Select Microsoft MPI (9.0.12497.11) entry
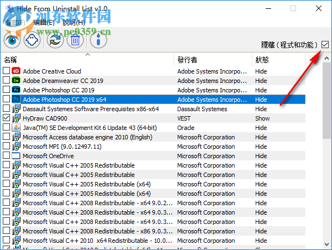This screenshot has width=332, height=250. pos(62,147)
